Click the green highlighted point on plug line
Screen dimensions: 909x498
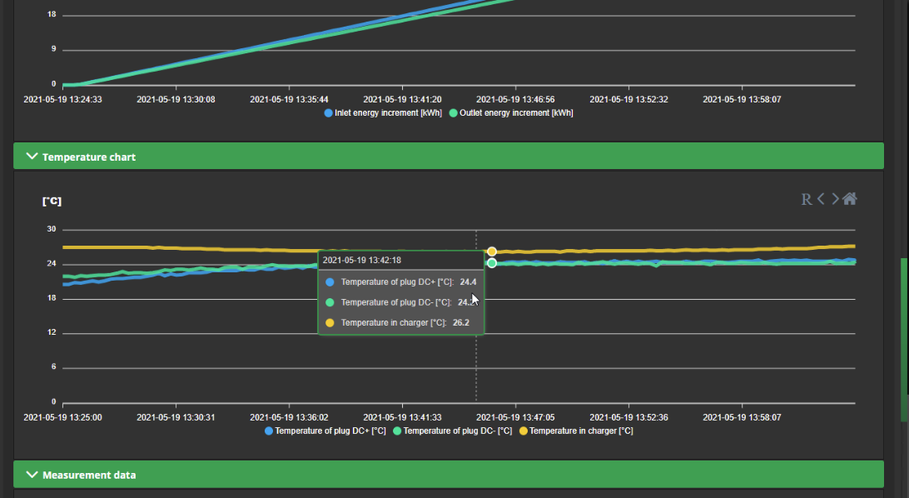(492, 263)
